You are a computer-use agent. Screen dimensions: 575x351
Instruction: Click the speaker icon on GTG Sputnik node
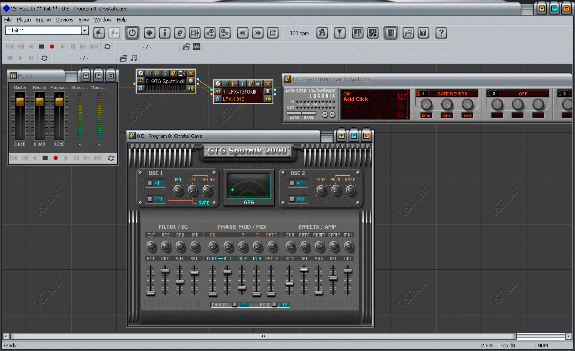pos(191,88)
